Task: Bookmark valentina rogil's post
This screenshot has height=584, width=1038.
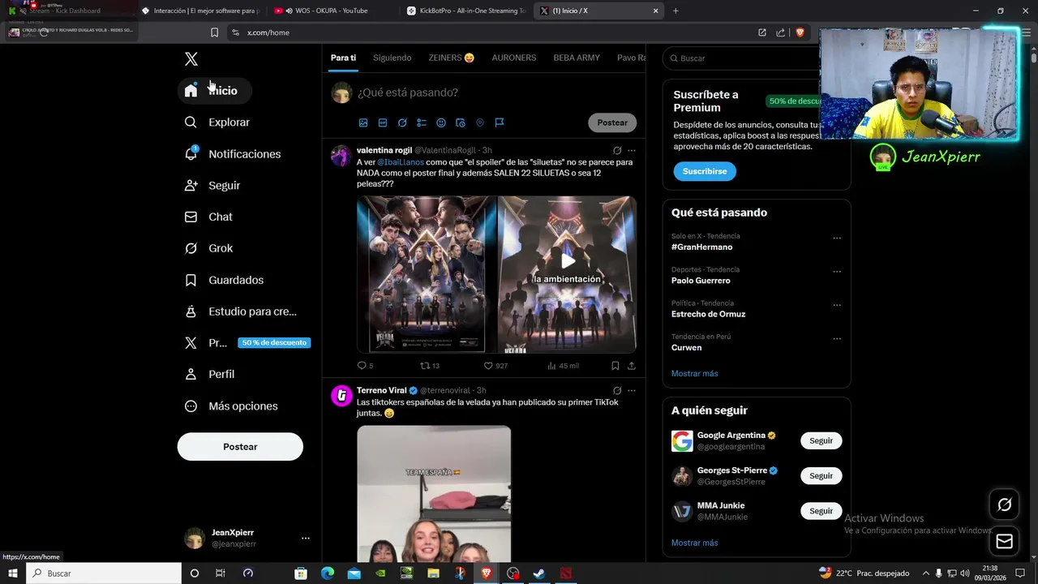Action: coord(616,366)
